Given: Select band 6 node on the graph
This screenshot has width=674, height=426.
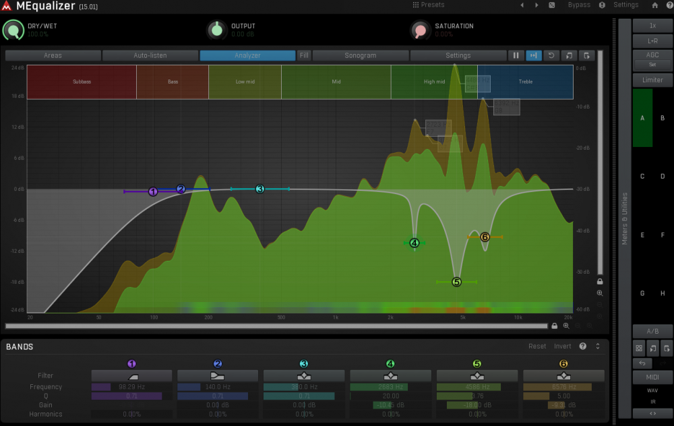Looking at the screenshot, I should [x=485, y=237].
